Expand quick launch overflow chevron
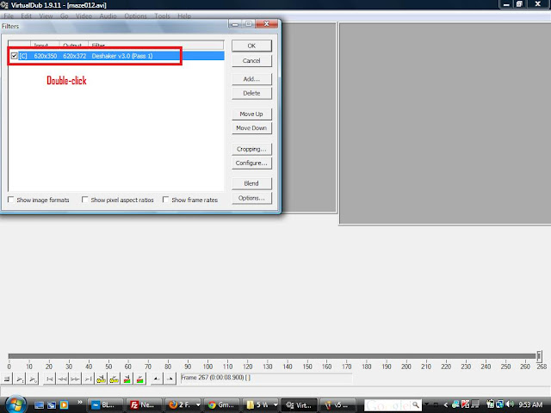 (x=80, y=402)
